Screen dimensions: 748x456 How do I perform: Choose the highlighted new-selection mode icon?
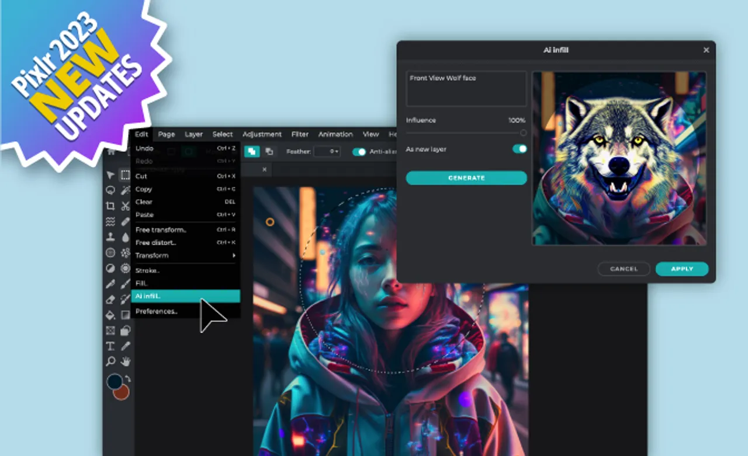[x=252, y=151]
